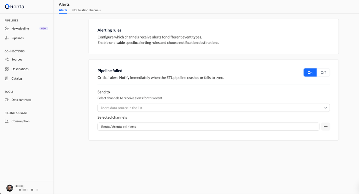Click the Pipelines hierarchy icon
Screen dimensions: 359x194
pyautogui.click(x=7, y=38)
